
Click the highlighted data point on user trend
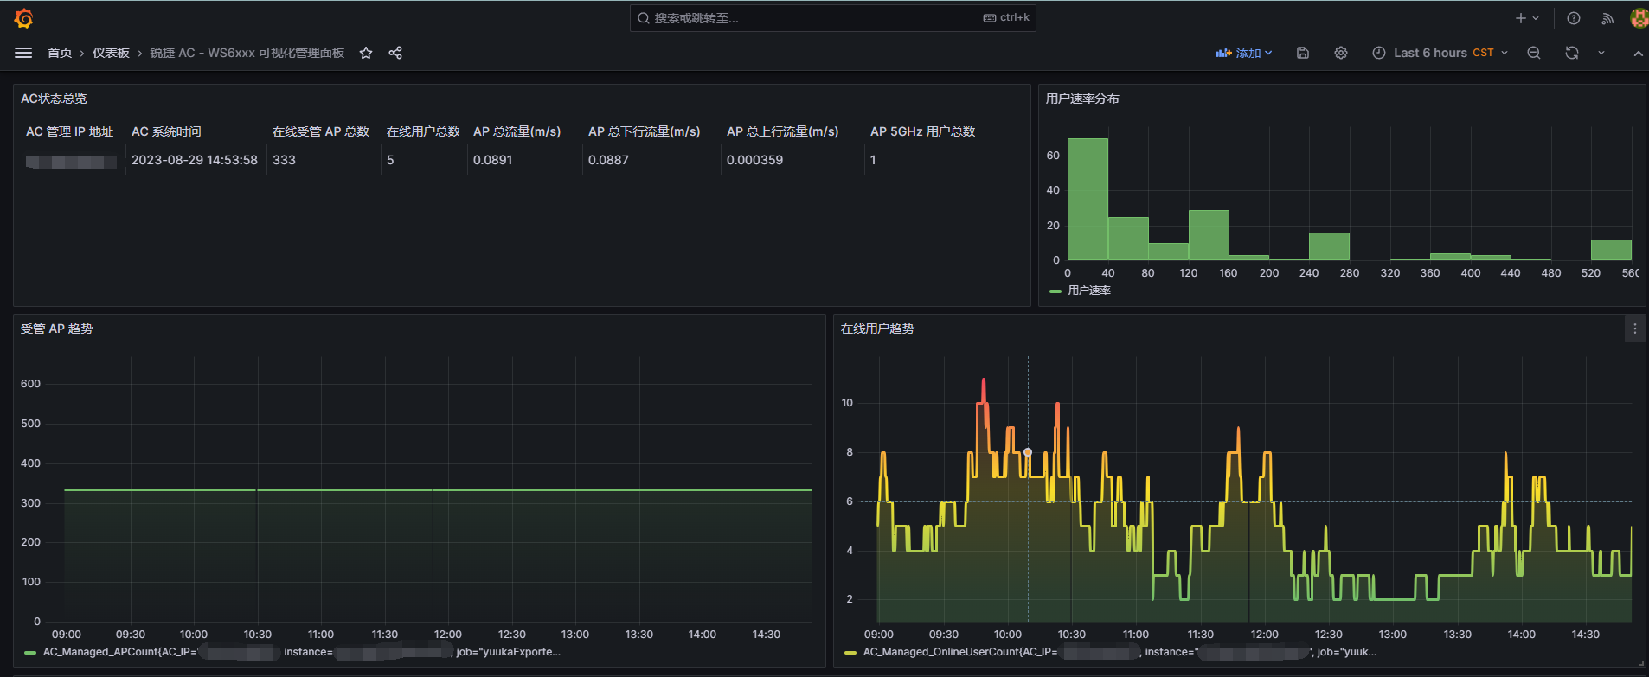(x=1028, y=452)
